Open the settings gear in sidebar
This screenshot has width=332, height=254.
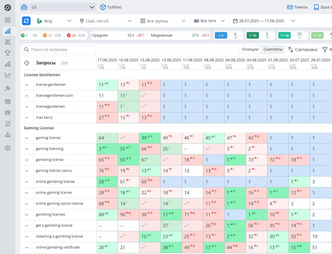[x=7, y=148]
